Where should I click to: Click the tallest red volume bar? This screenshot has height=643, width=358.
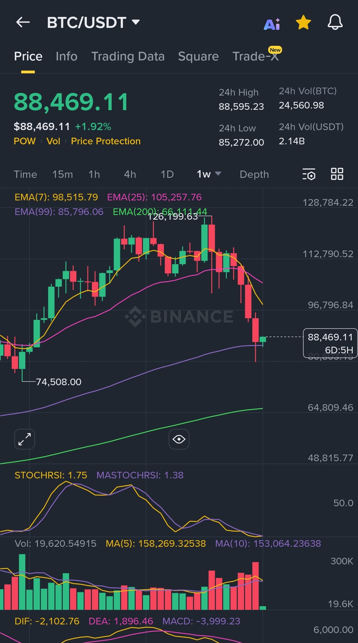tap(255, 586)
